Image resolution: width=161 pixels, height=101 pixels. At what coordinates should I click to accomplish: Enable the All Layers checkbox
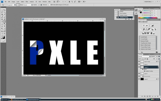coord(64,5)
